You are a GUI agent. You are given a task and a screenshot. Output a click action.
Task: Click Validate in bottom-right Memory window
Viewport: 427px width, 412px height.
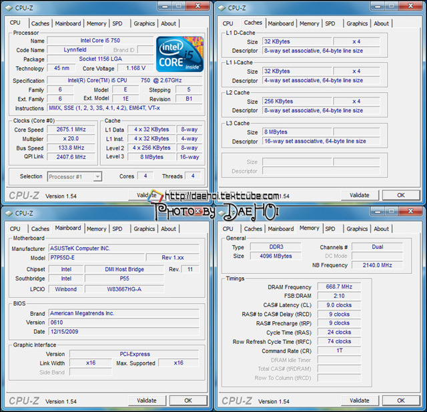[360, 401]
